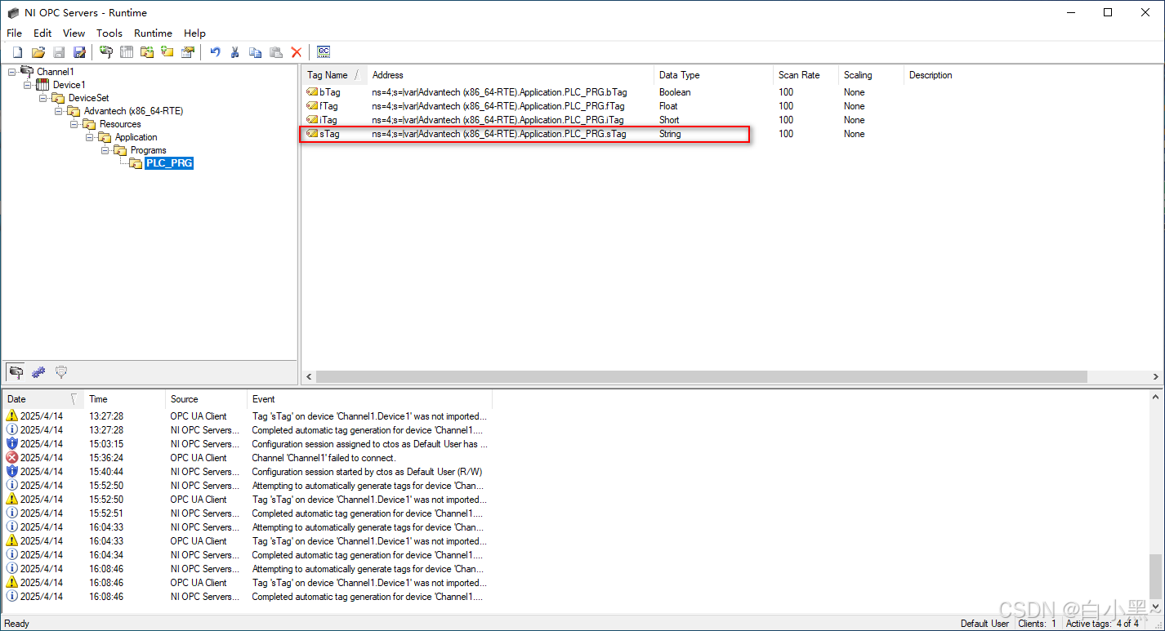Image resolution: width=1165 pixels, height=631 pixels.
Task: Click the Properties toolbar icon
Action: (x=188, y=52)
